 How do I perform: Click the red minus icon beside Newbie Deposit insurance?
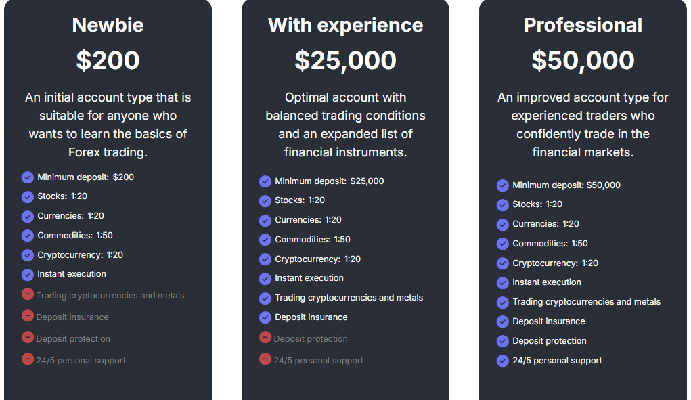[x=27, y=315]
